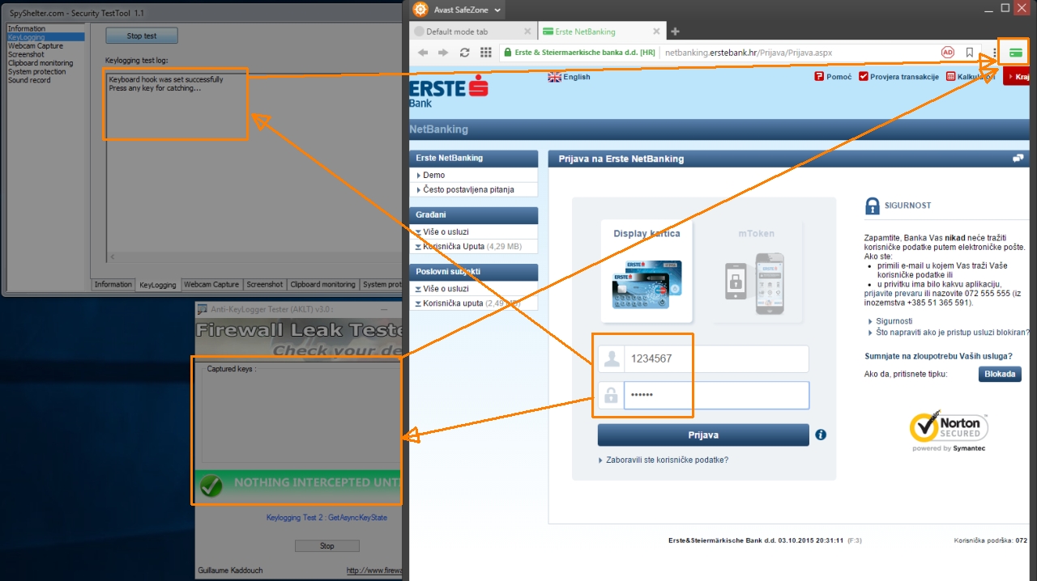Image resolution: width=1037 pixels, height=581 pixels.
Task: Select the Display kartica login method
Action: (647, 272)
